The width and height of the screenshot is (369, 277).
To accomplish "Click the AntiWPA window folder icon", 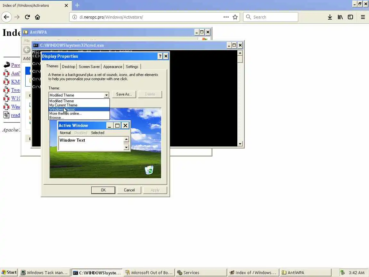I will click(26, 32).
